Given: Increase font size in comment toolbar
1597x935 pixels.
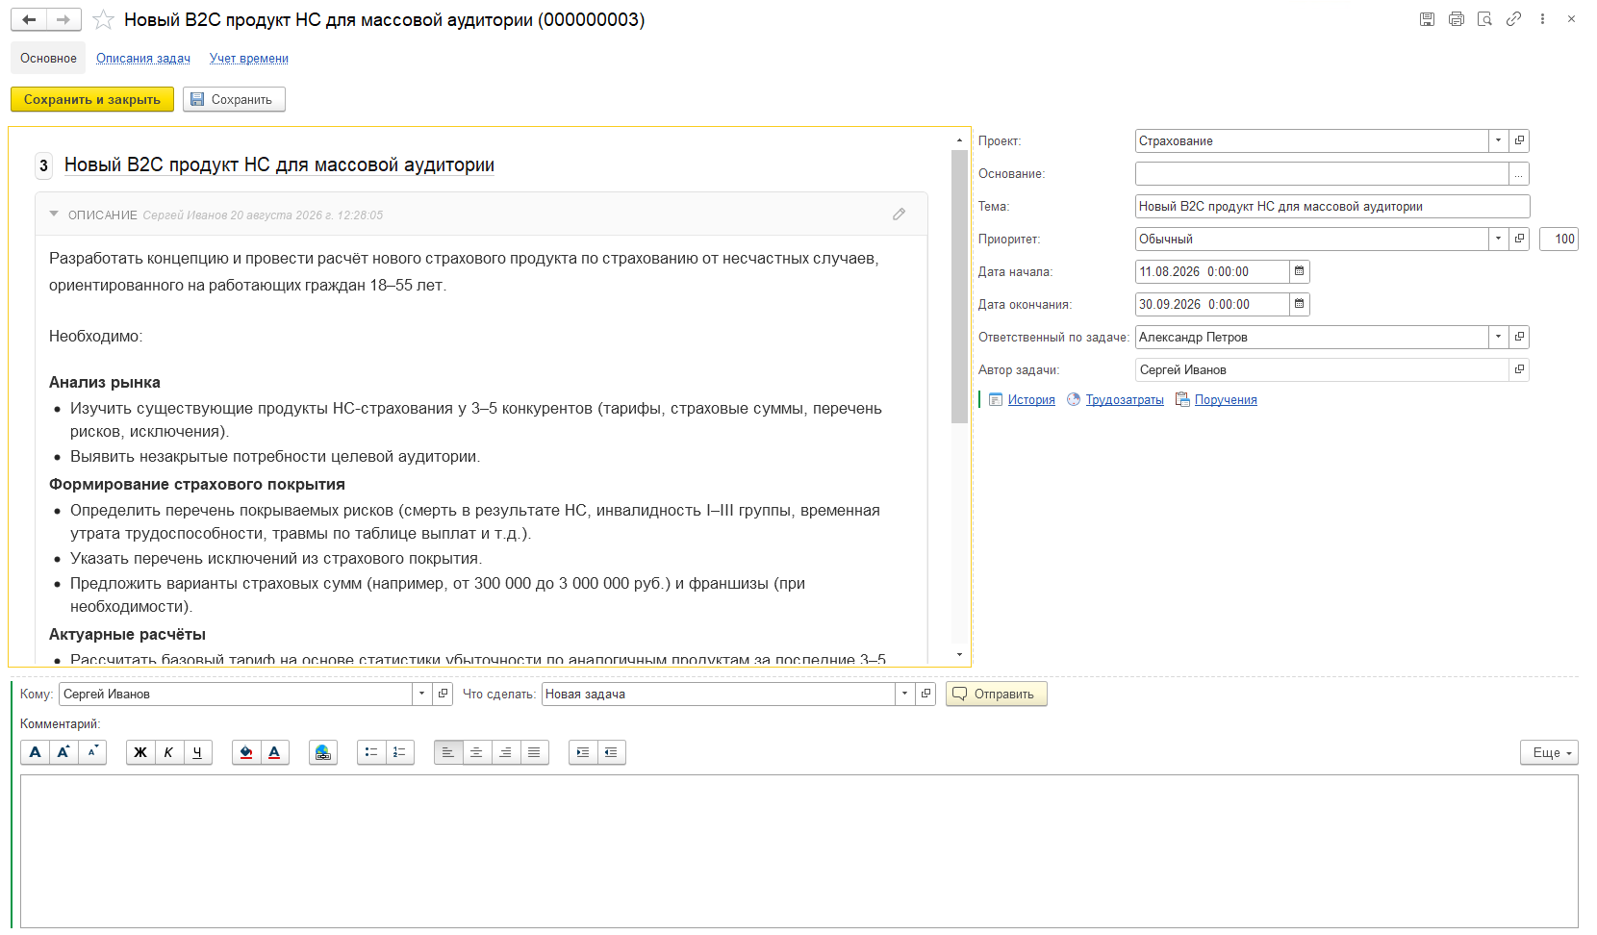Looking at the screenshot, I should click(63, 752).
